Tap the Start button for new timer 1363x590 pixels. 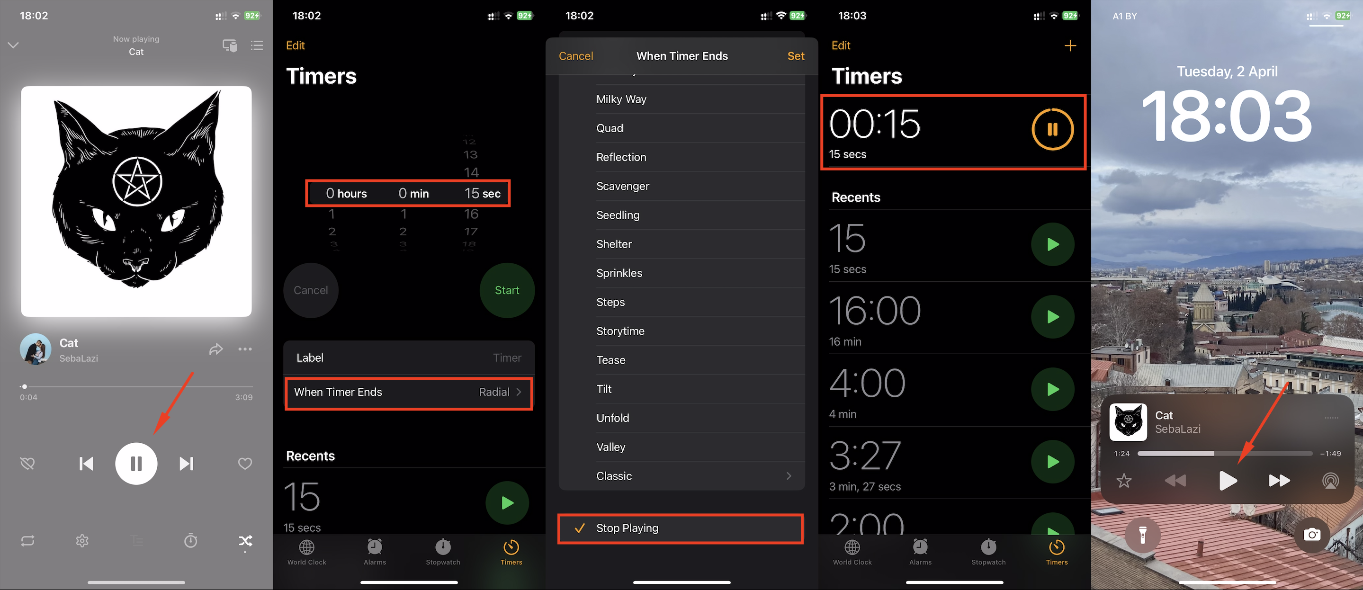point(506,289)
